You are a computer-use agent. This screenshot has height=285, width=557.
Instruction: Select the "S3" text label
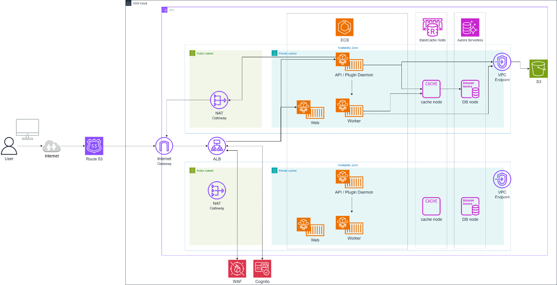[539, 81]
